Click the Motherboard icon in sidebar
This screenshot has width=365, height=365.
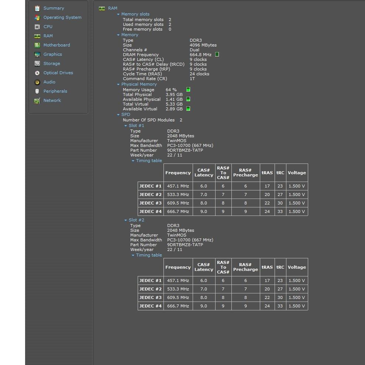(37, 45)
